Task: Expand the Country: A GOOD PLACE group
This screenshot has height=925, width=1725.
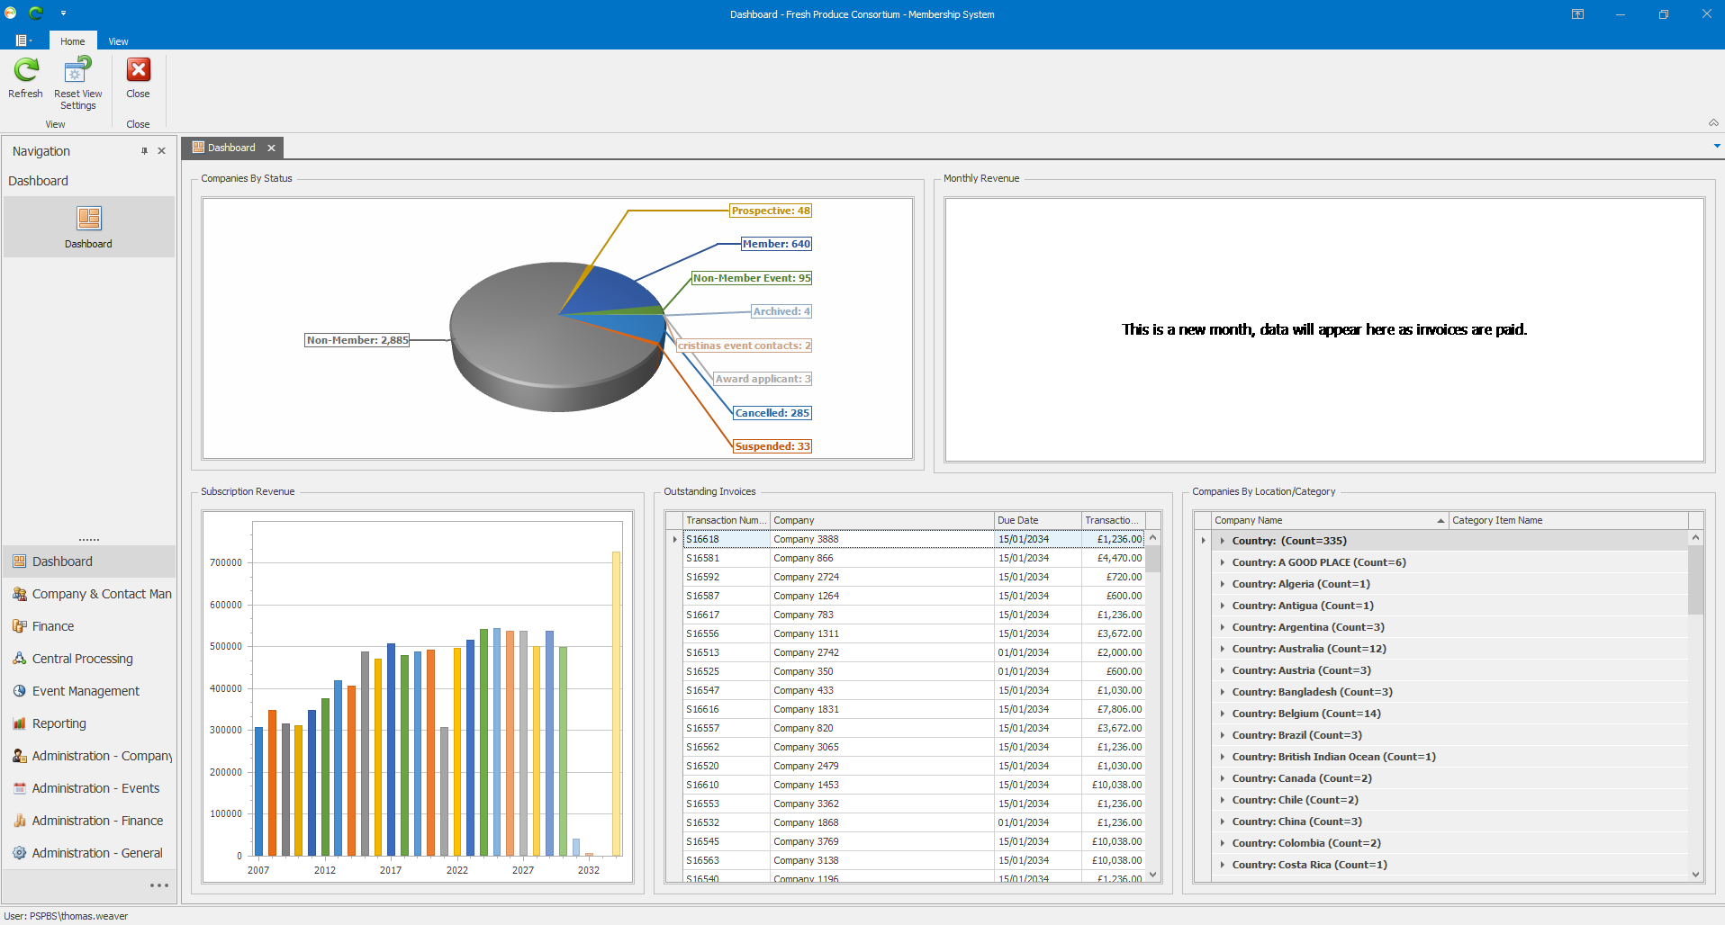Action: coord(1222,562)
